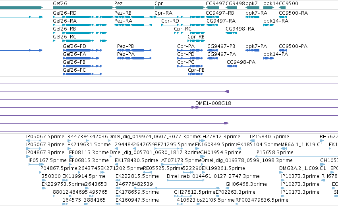Click the ppk14-PA protein label

tap(276, 54)
